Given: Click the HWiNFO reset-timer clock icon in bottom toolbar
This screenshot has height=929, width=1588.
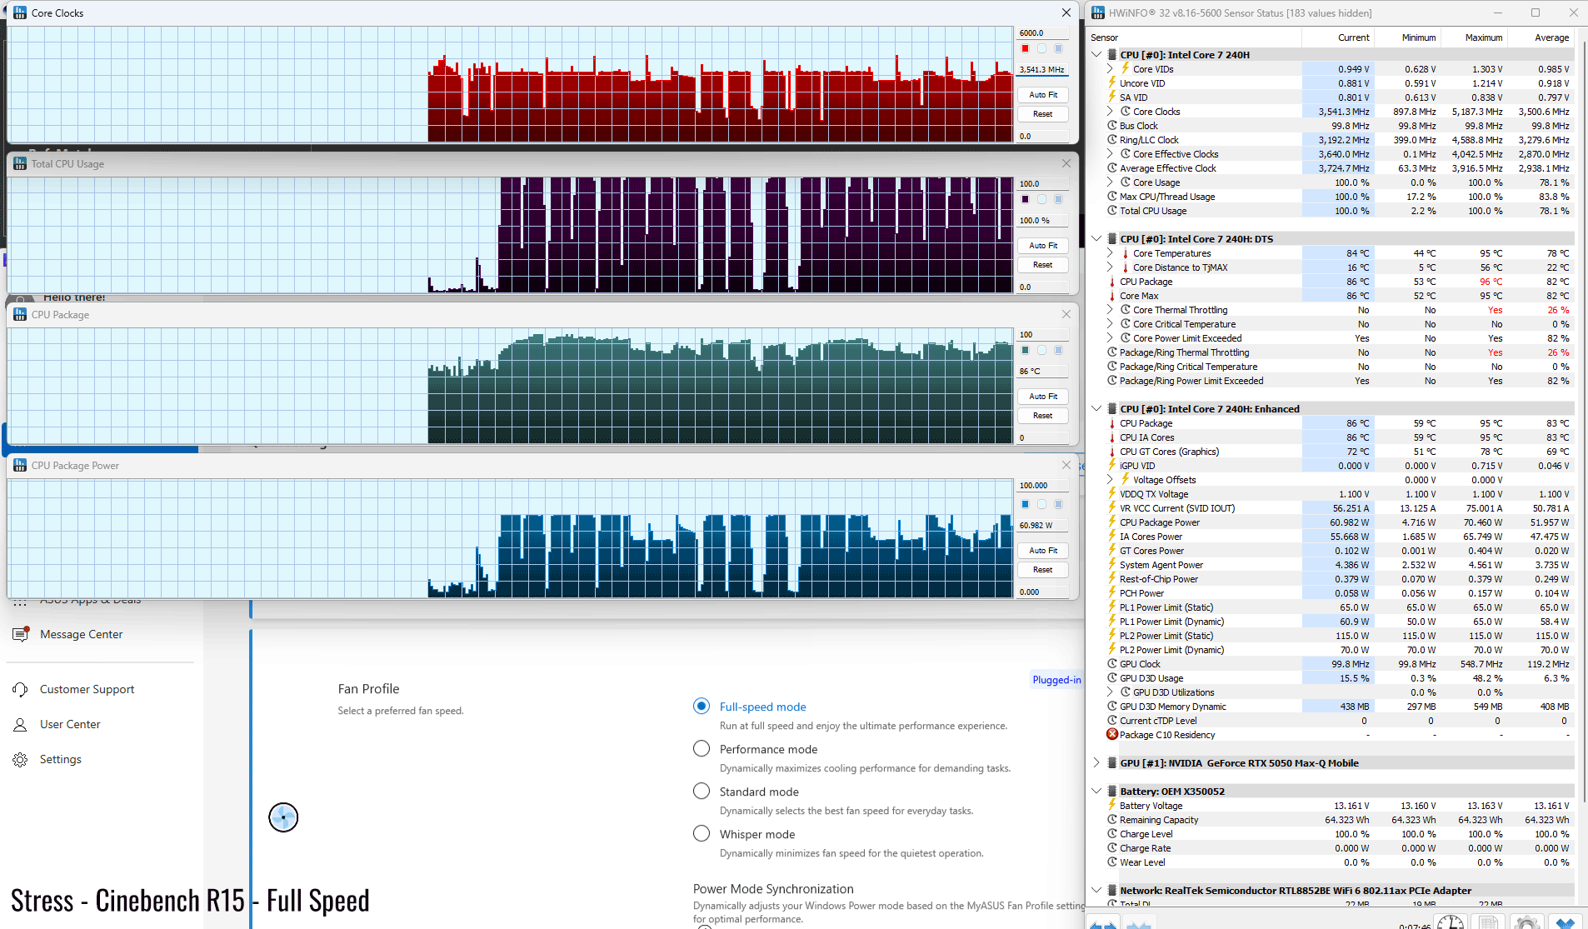Looking at the screenshot, I should click(x=1450, y=922).
